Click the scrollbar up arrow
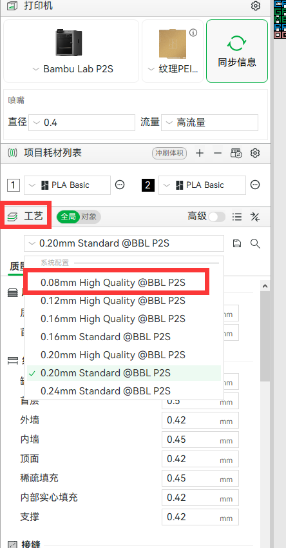 click(265, 286)
